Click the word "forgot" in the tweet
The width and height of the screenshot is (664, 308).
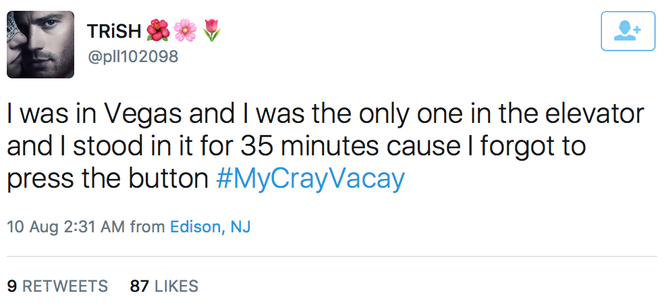pos(518,147)
